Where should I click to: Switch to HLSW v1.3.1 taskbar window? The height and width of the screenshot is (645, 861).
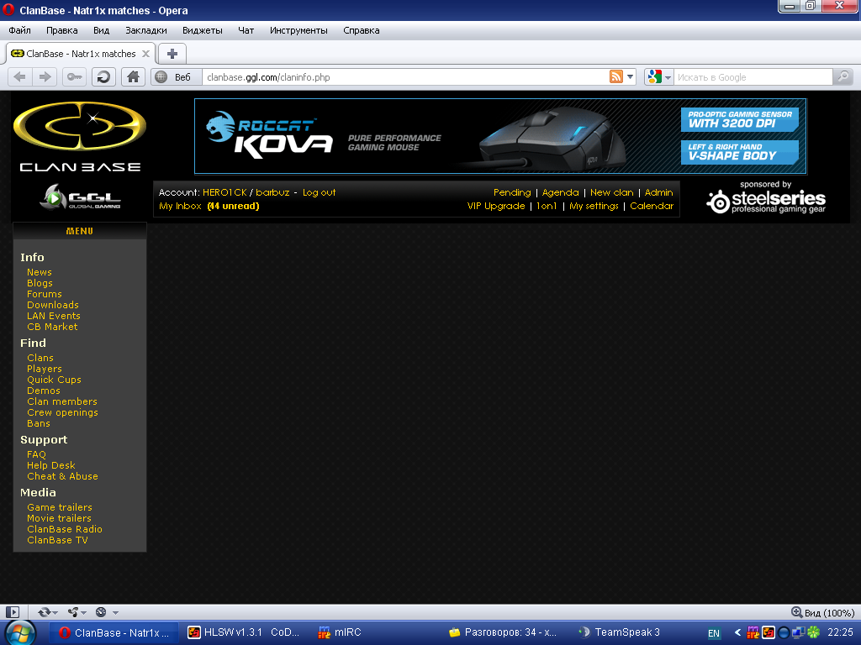tap(243, 632)
